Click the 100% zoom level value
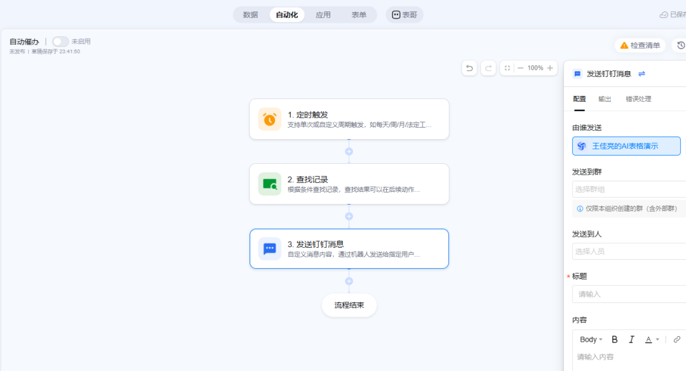This screenshot has width=686, height=371. [x=535, y=68]
